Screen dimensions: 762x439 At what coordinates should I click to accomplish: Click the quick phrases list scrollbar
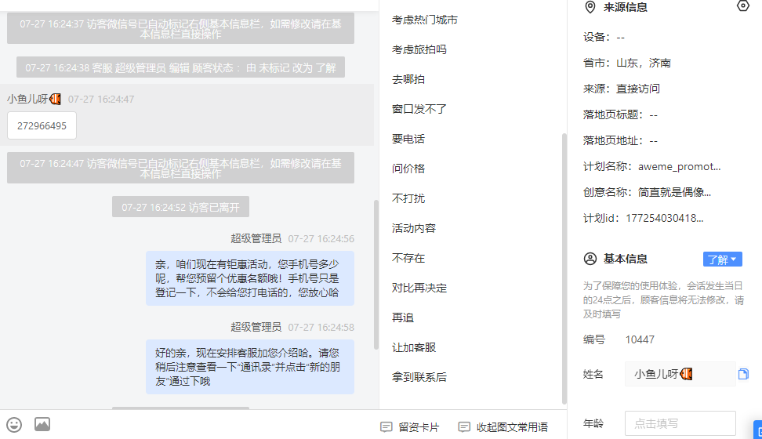point(564,268)
